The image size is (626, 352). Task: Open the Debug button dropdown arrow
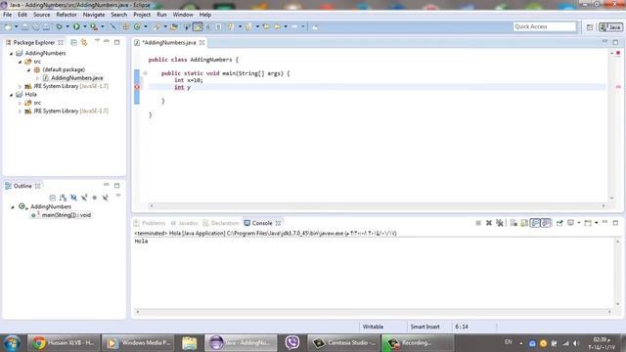click(67, 26)
